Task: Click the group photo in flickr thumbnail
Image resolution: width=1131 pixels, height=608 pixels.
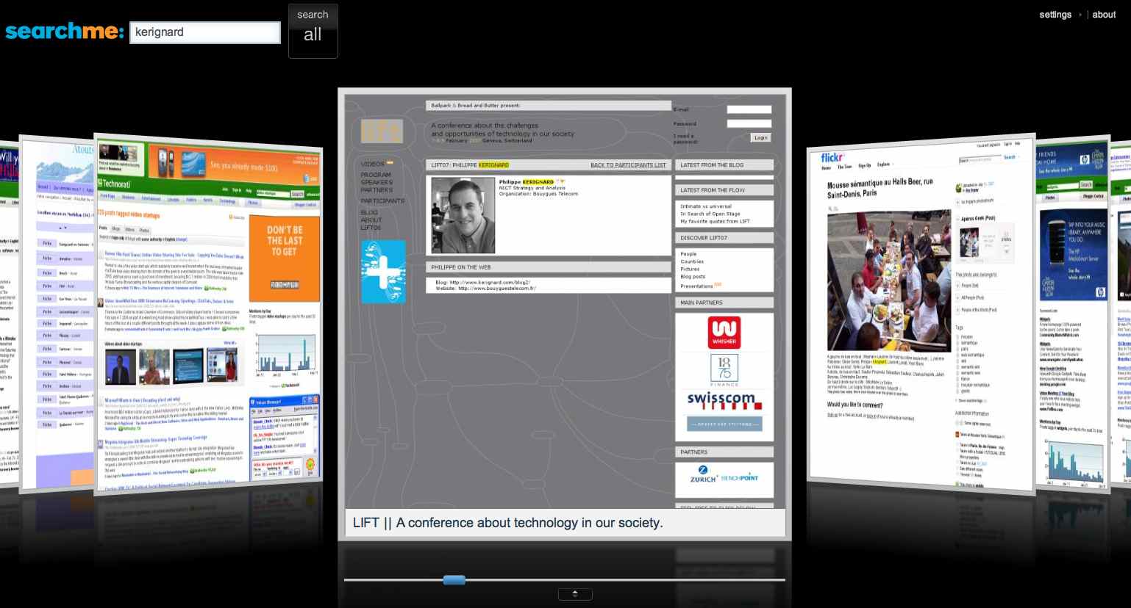Action: [889, 281]
